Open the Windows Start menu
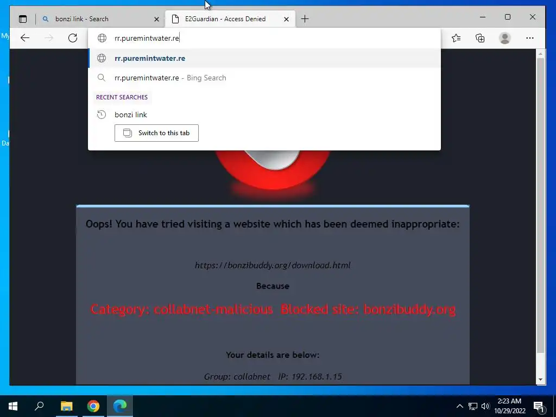The width and height of the screenshot is (556, 417). pyautogui.click(x=13, y=406)
